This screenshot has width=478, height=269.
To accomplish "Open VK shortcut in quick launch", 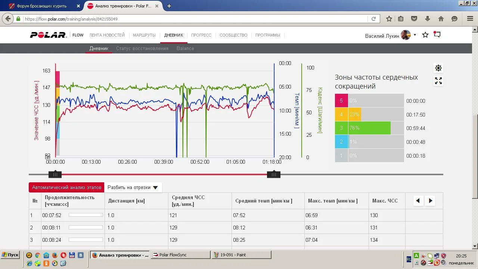I will (x=81, y=255).
